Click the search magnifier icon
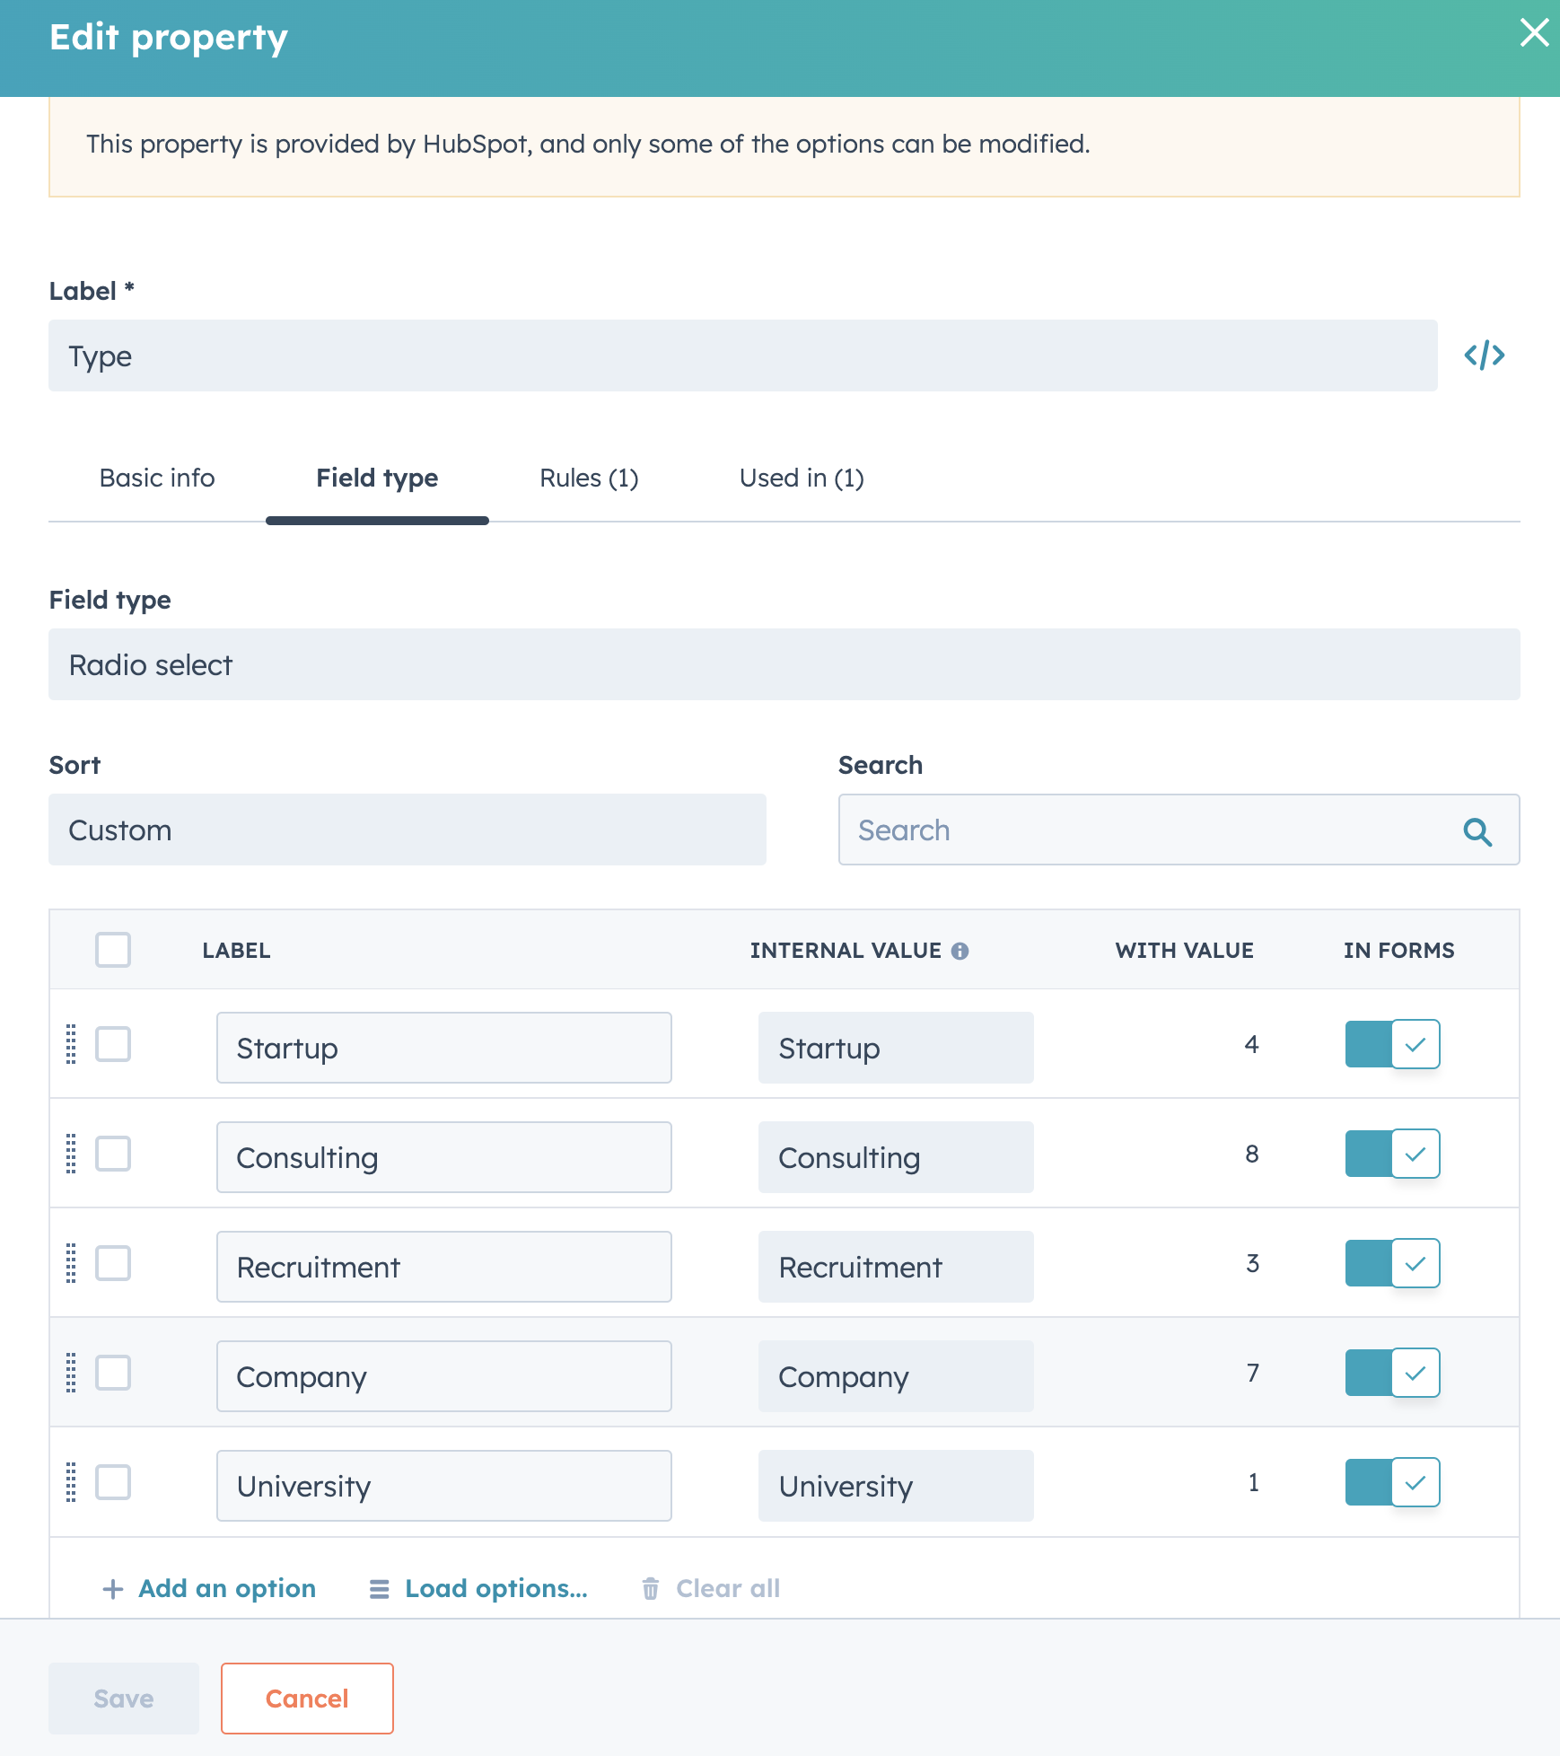Image resolution: width=1560 pixels, height=1756 pixels. [x=1477, y=831]
